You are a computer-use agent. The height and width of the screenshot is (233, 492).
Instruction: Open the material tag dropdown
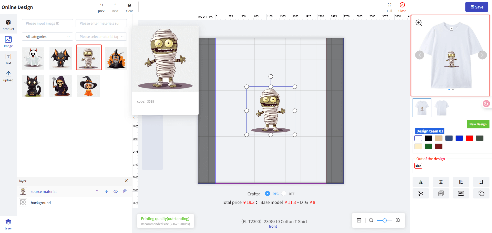pyautogui.click(x=101, y=37)
